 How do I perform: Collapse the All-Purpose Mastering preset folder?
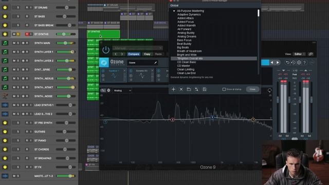coord(174,11)
